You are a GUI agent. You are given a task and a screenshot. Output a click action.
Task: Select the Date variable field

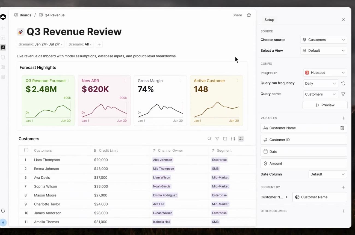pos(304,152)
